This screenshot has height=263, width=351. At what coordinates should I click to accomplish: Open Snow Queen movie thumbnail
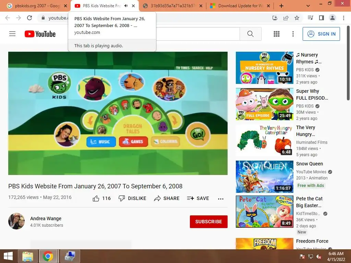[x=264, y=176]
